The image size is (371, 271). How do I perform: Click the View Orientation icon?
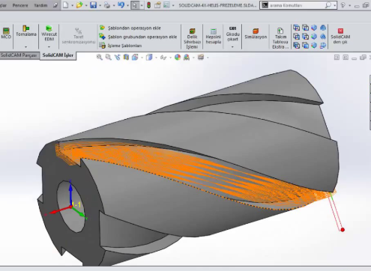coord(135,57)
